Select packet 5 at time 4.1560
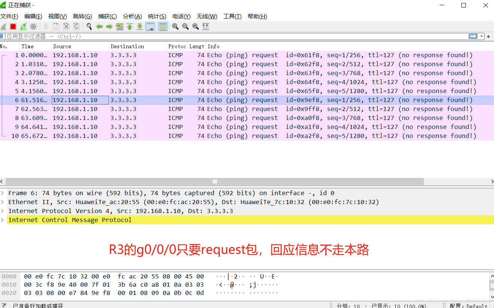Image resolution: width=494 pixels, height=308 pixels. point(247,91)
